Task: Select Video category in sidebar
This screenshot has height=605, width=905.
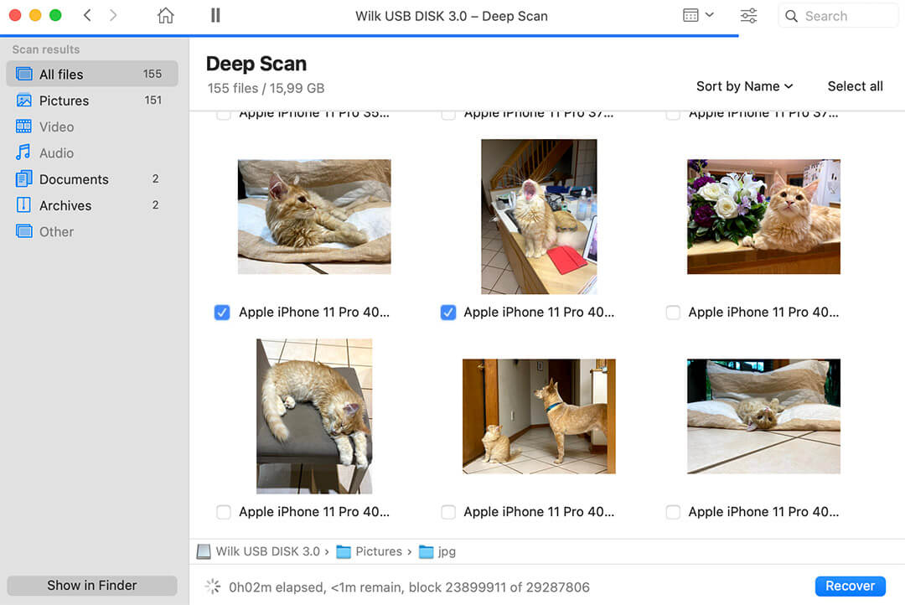Action: click(x=56, y=127)
